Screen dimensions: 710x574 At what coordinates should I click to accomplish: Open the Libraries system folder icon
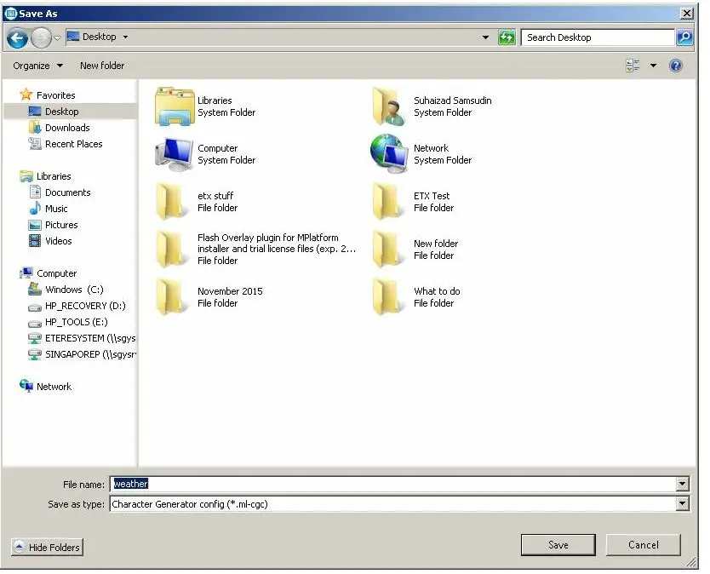pyautogui.click(x=175, y=106)
